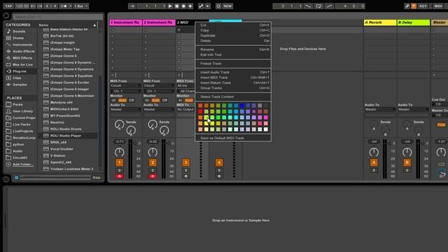Image resolution: width=448 pixels, height=252 pixels.
Task: Pick the magenta swatch in the palette's third row
Action: 266,118
